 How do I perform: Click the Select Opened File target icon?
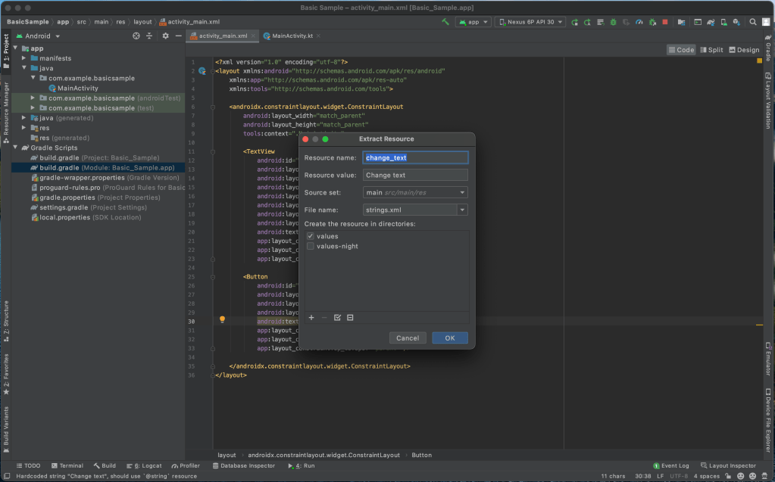pos(136,36)
